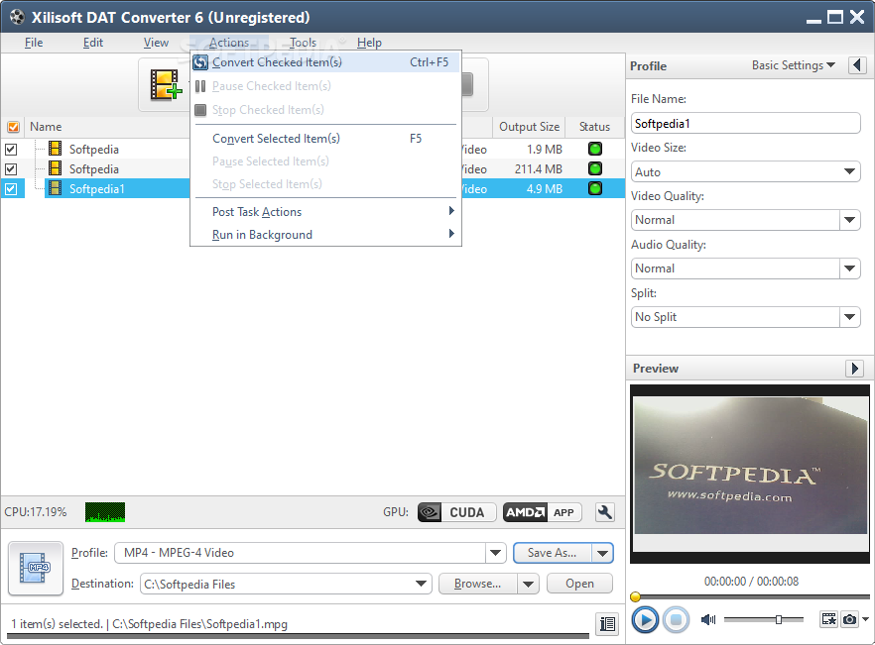Choose Convert Selected Item(s)
Screen dimensions: 875x645
(325, 139)
